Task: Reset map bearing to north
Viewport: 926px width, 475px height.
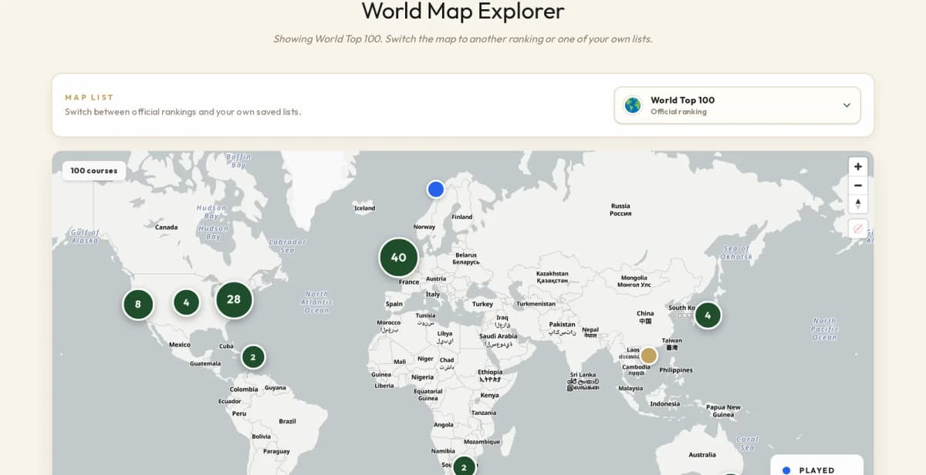Action: pyautogui.click(x=858, y=204)
